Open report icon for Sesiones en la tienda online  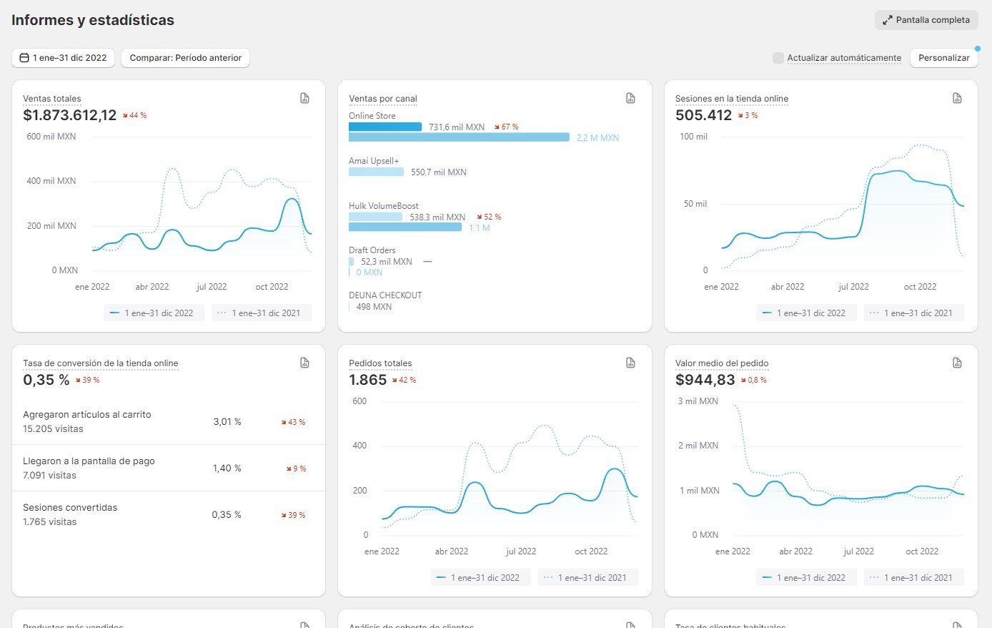coord(957,99)
